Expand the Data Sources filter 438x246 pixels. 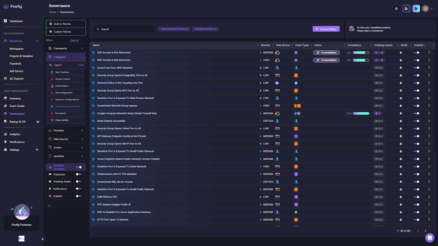[66, 139]
